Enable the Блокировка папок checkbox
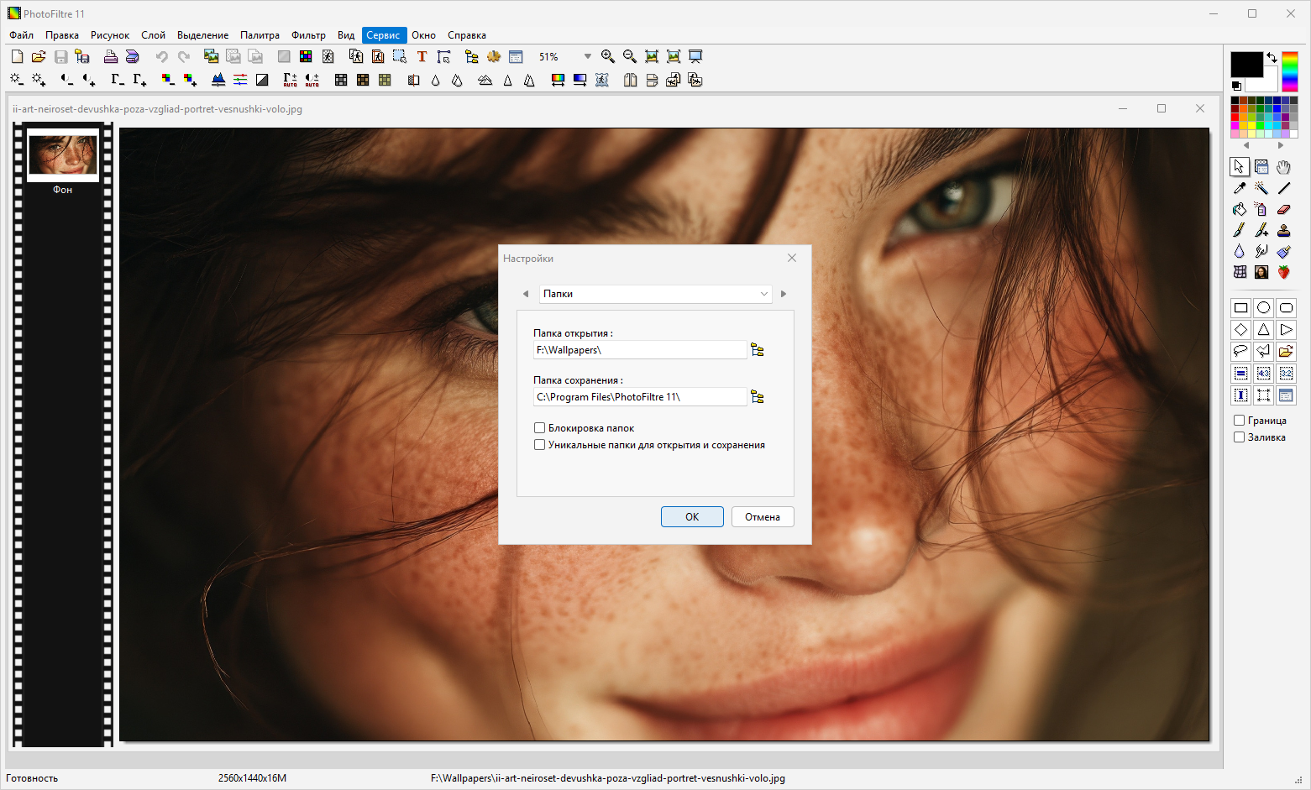 [540, 428]
